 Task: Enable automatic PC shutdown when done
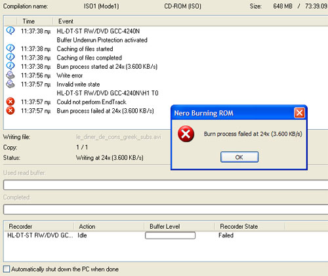7,269
